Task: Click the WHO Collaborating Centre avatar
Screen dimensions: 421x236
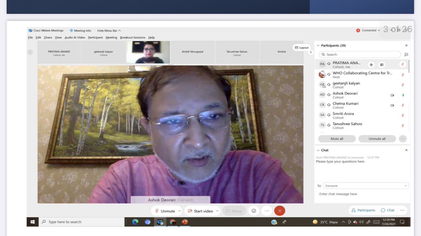Action: 322,74
